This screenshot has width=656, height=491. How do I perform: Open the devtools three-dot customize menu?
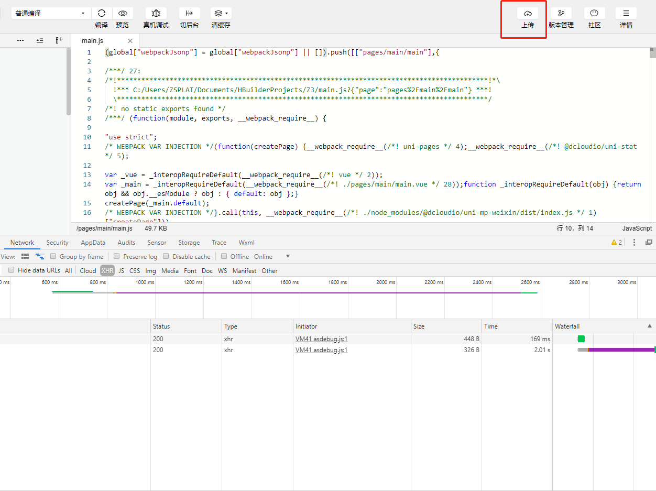[634, 243]
